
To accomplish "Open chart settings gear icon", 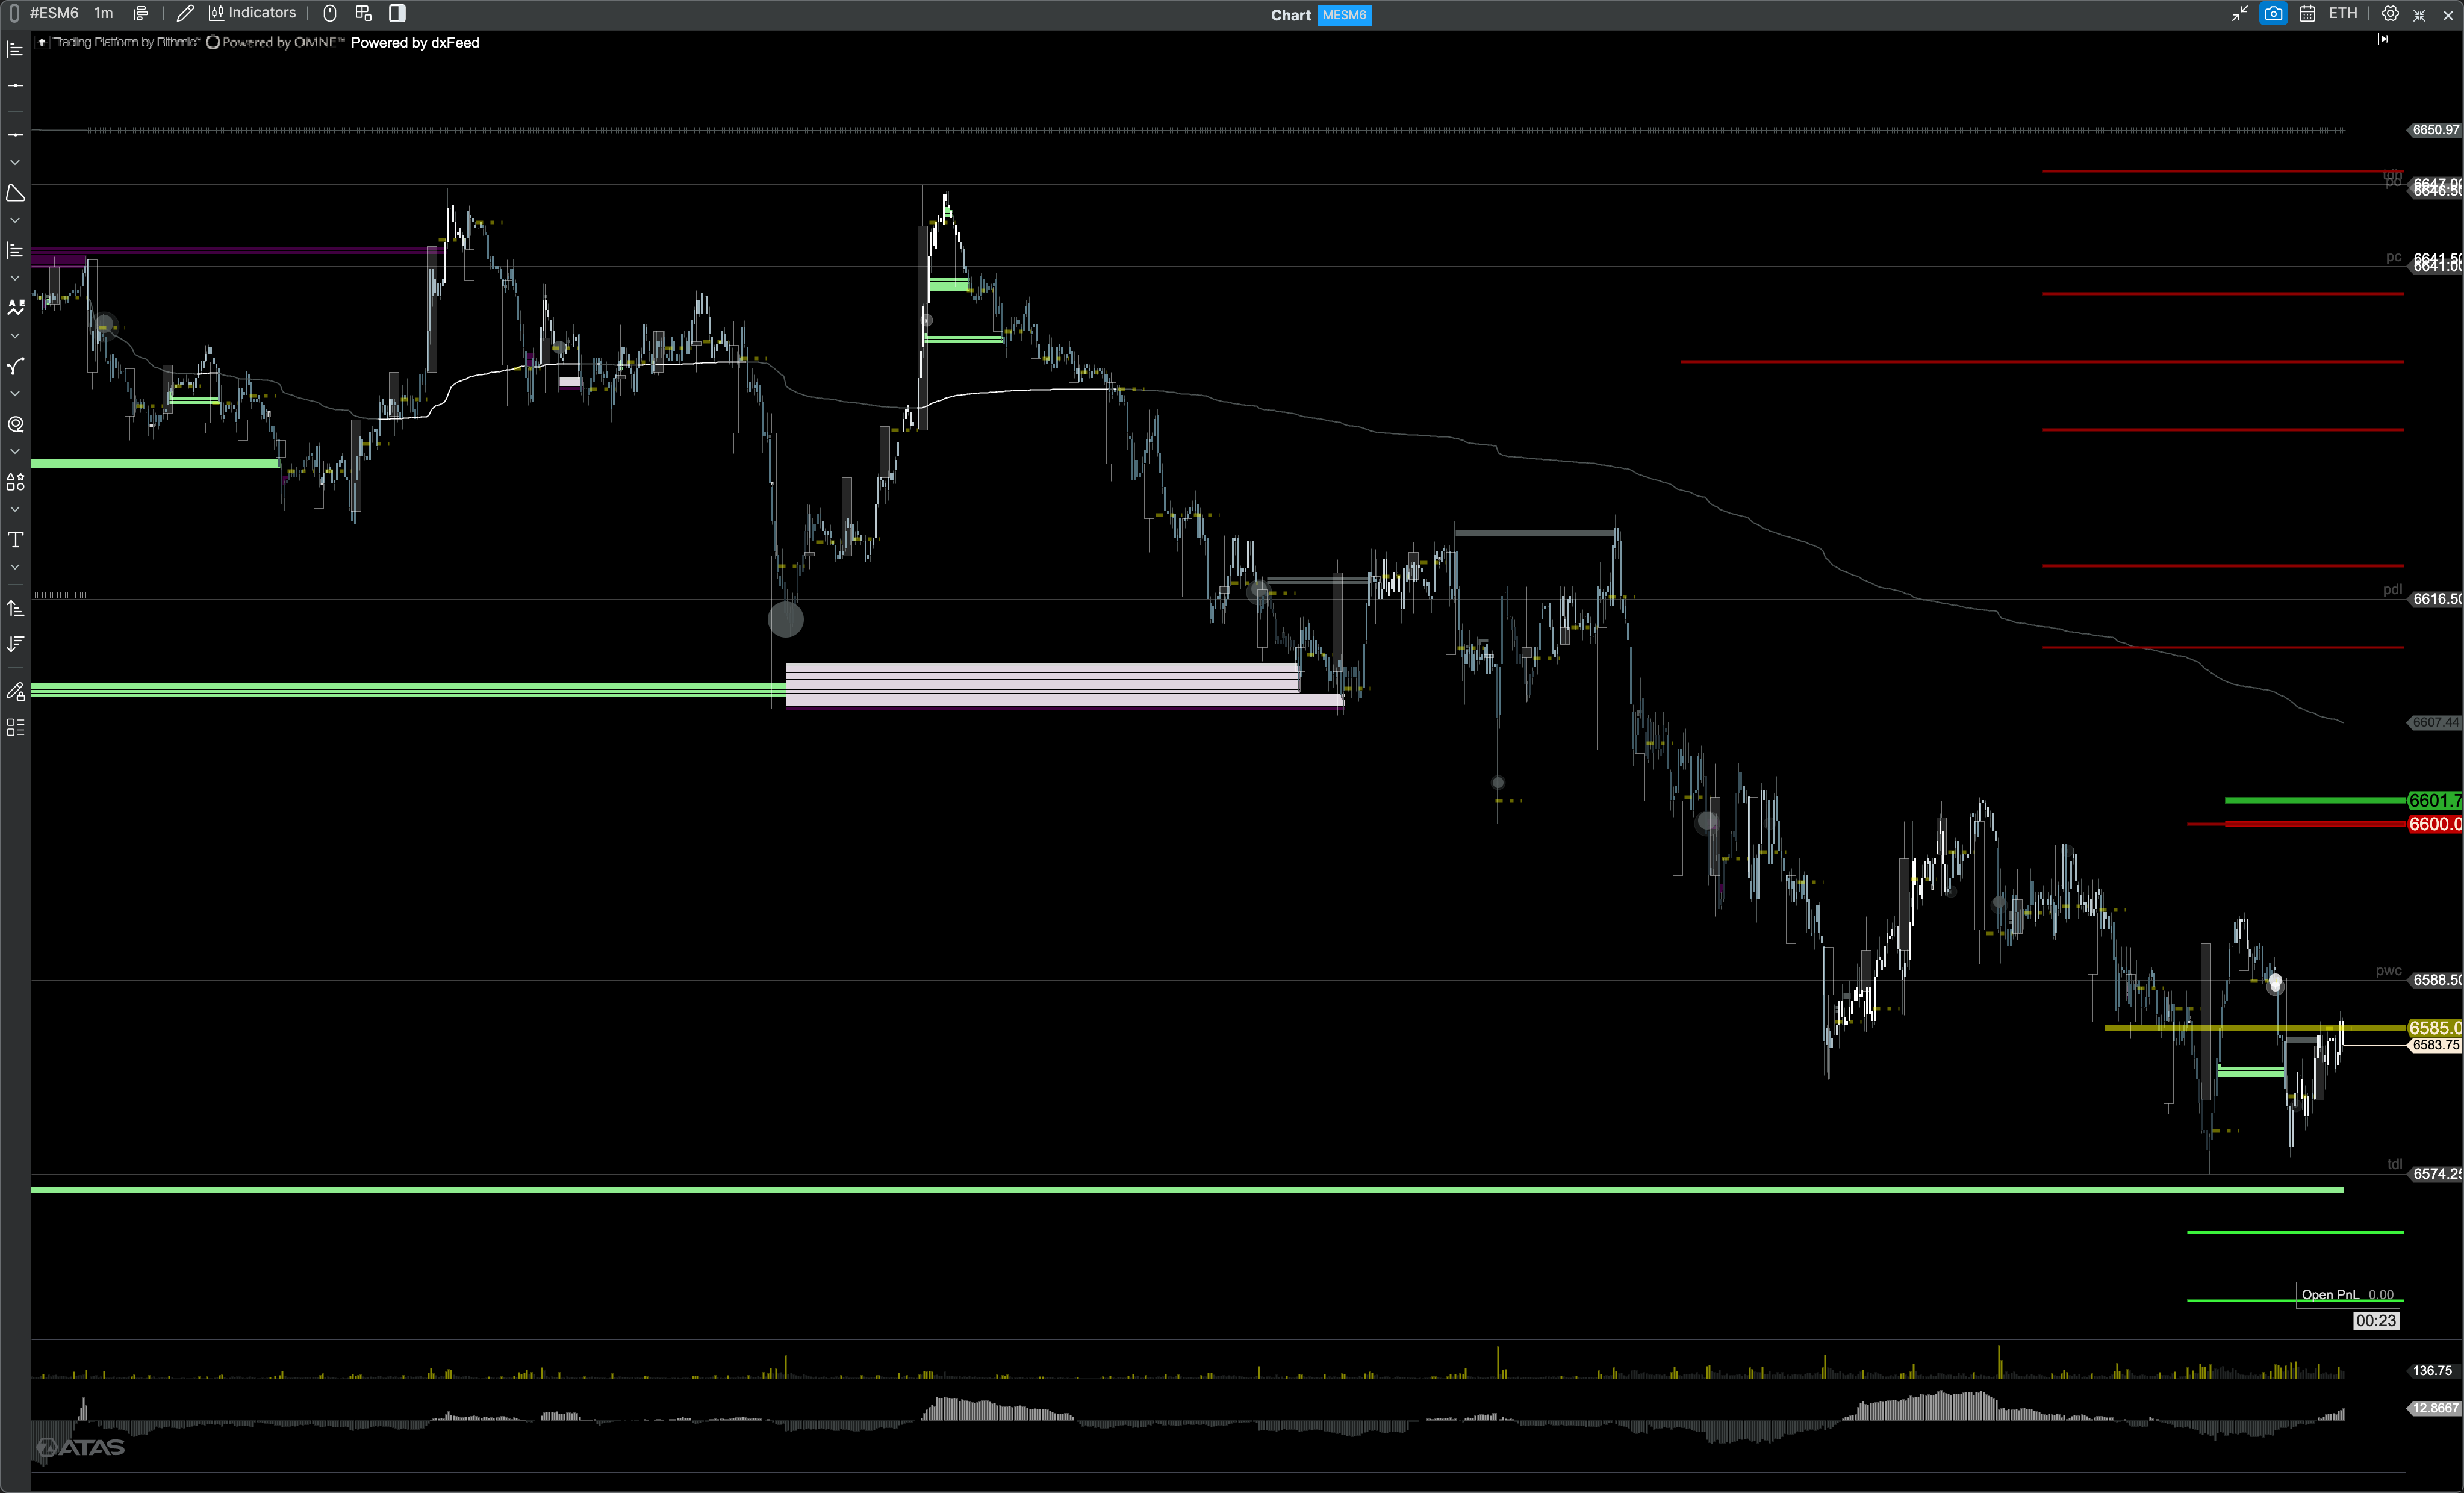I will click(2389, 13).
